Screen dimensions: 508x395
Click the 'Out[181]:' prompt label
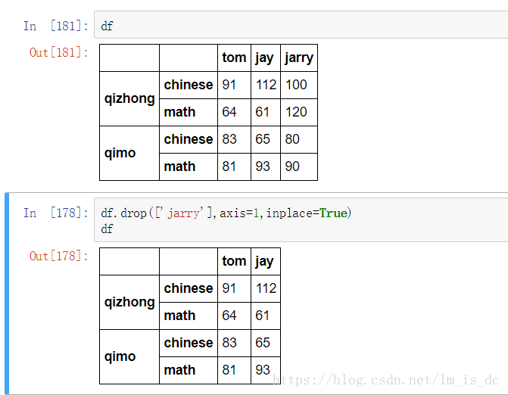click(x=59, y=52)
